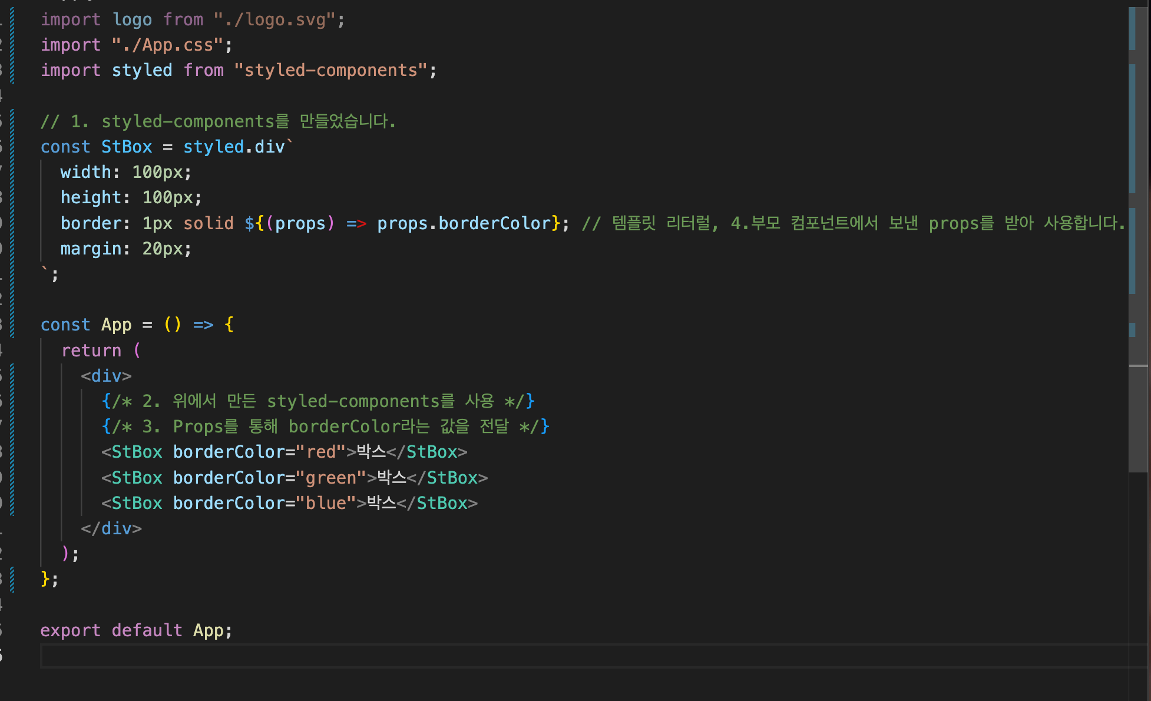
Task: Click the "./App.css" import string
Action: pyautogui.click(x=167, y=45)
